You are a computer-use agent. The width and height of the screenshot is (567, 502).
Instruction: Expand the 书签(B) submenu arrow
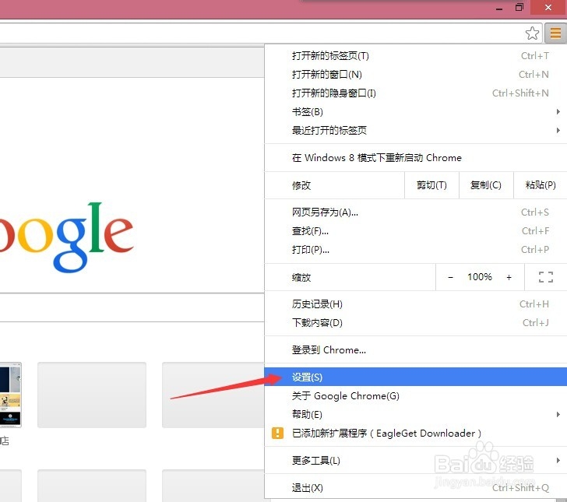click(x=558, y=111)
